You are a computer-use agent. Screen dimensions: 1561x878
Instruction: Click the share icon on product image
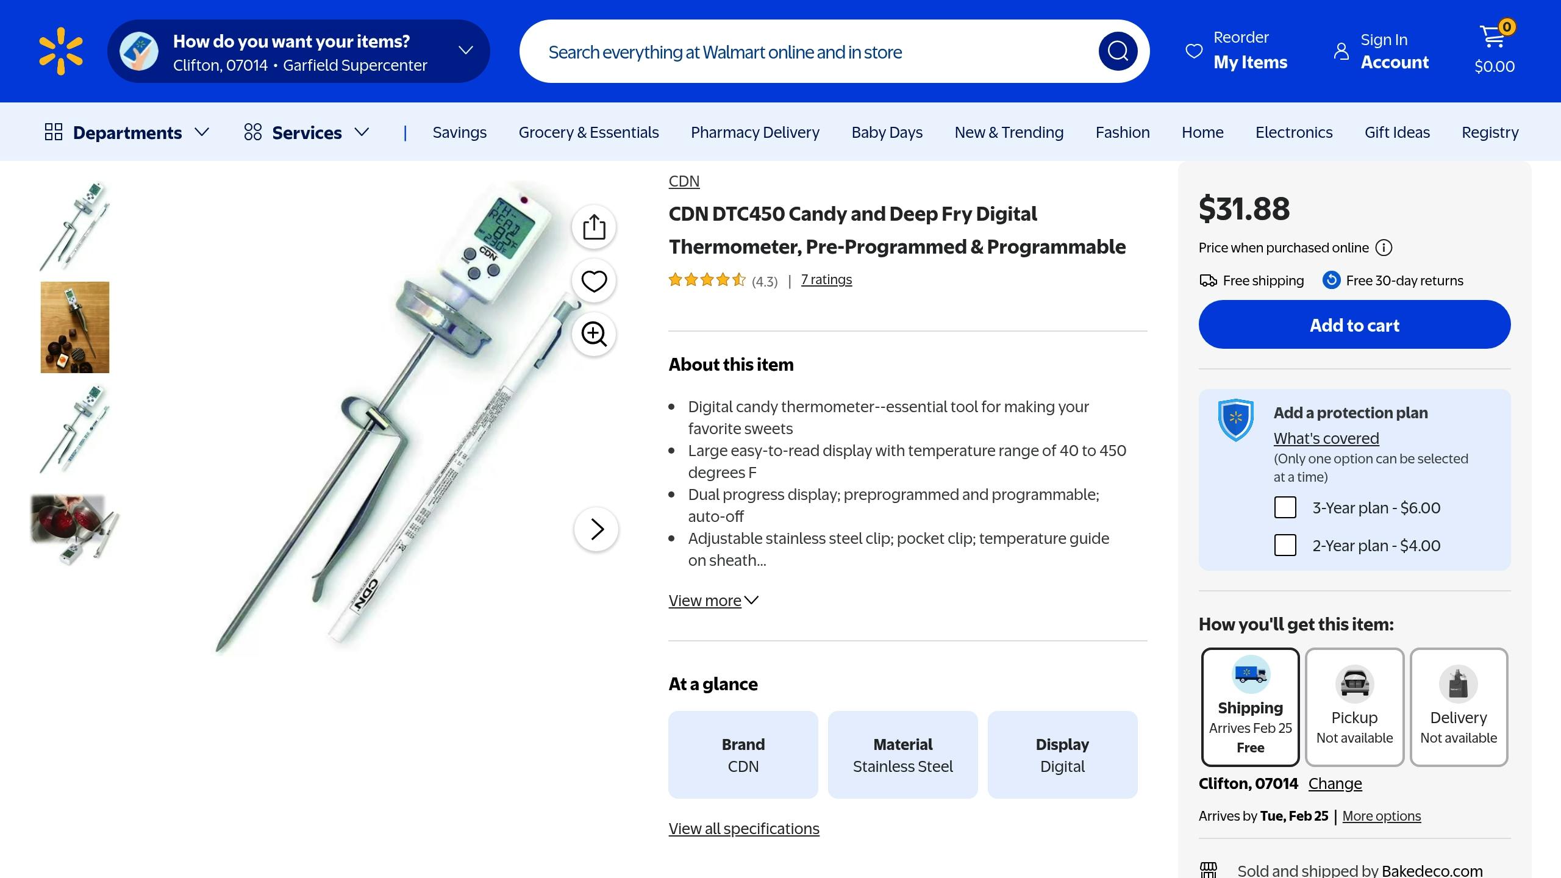click(594, 227)
